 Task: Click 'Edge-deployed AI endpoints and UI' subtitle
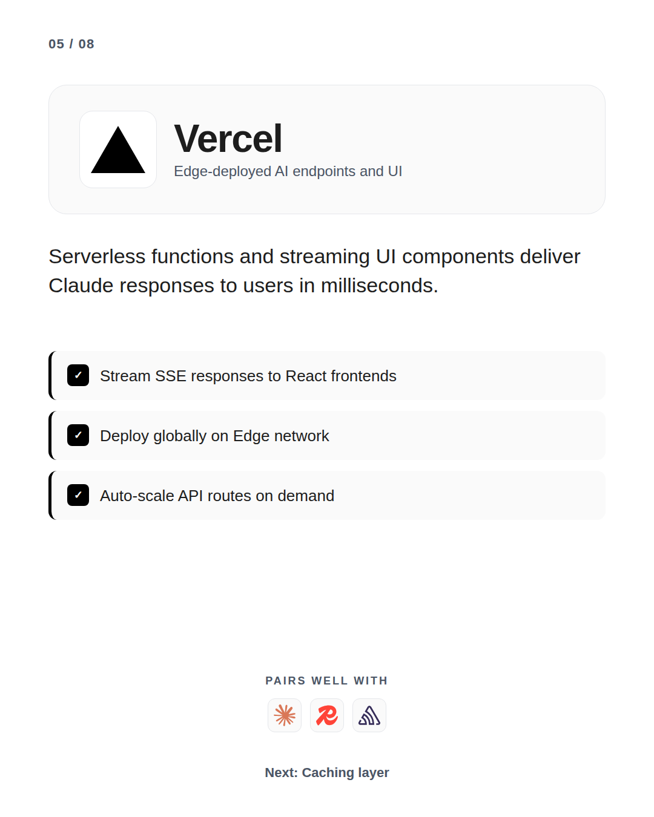pos(288,171)
